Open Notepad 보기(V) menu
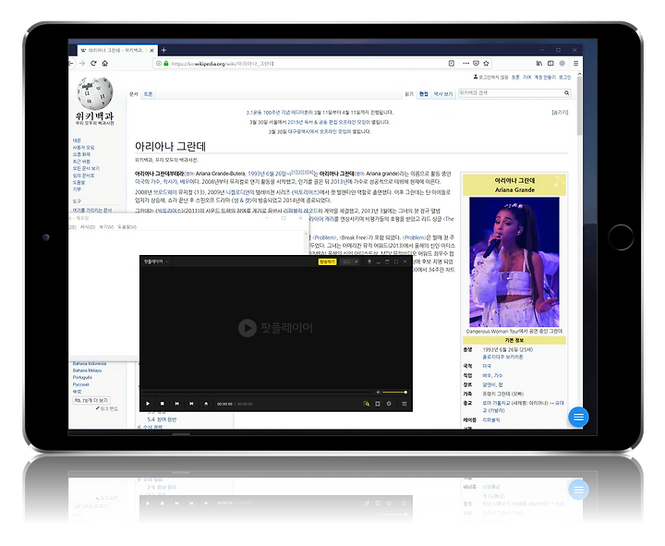665x546 pixels. 106,227
